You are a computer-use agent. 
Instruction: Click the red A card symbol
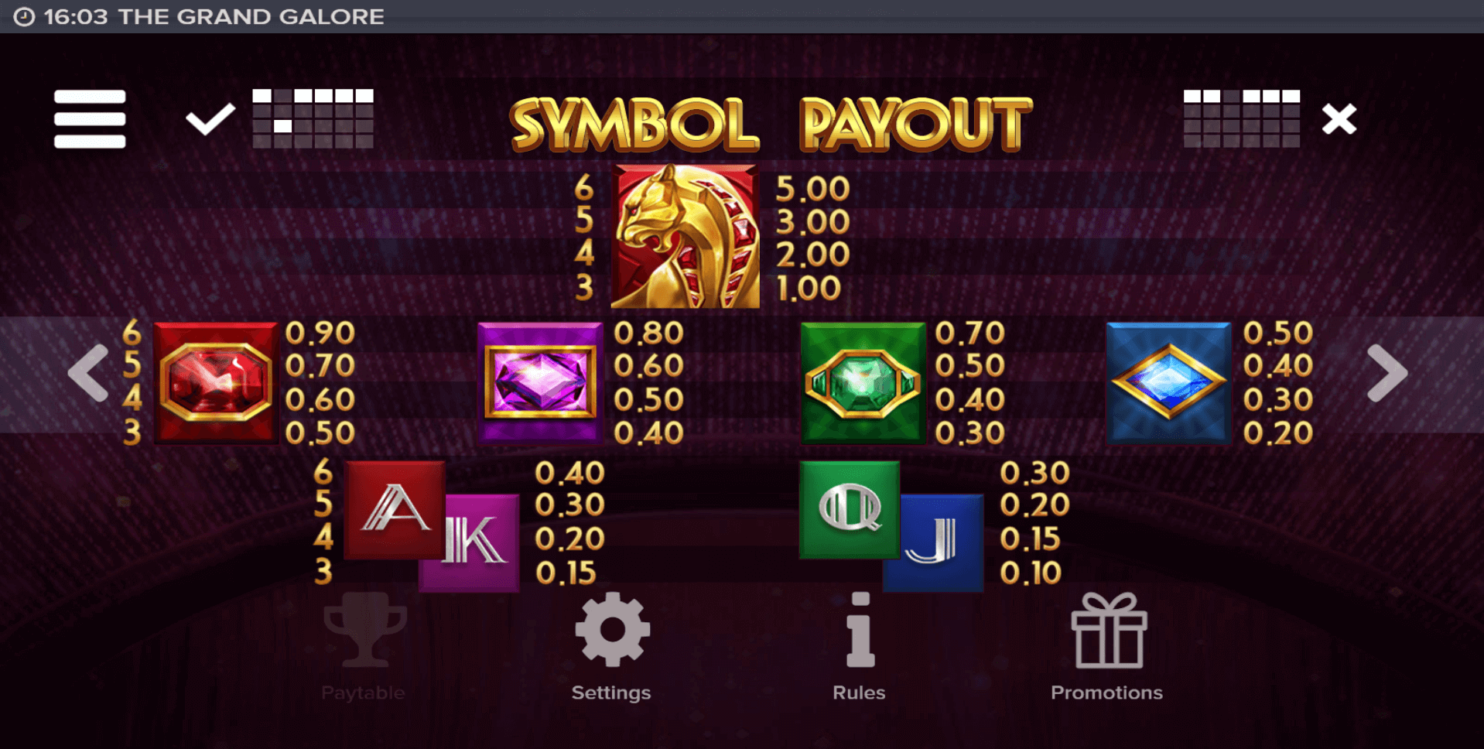tap(395, 510)
